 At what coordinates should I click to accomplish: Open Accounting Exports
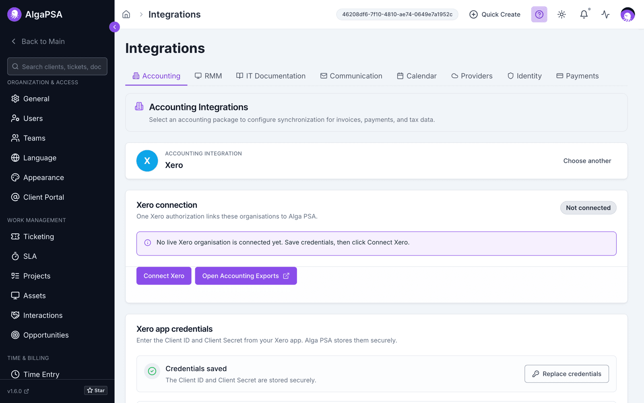tap(246, 276)
